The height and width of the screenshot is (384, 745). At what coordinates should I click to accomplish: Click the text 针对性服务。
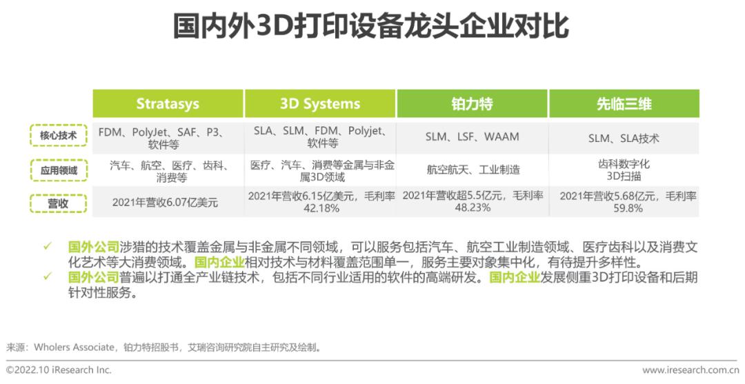click(x=105, y=292)
